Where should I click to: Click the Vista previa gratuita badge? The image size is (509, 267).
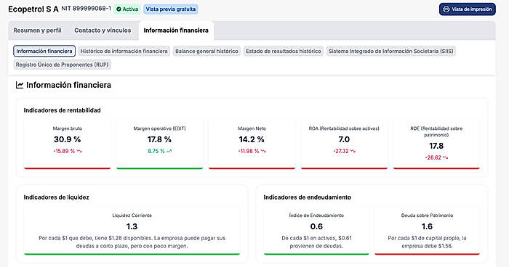click(171, 9)
